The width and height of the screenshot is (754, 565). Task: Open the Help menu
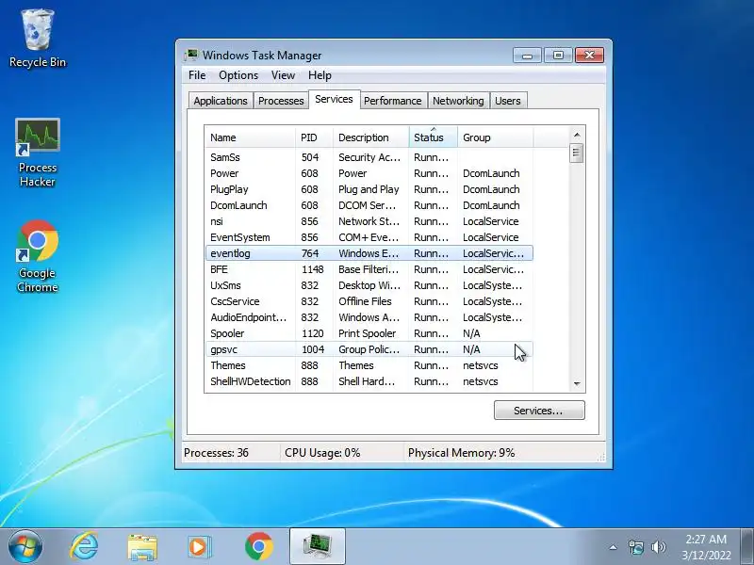[320, 75]
